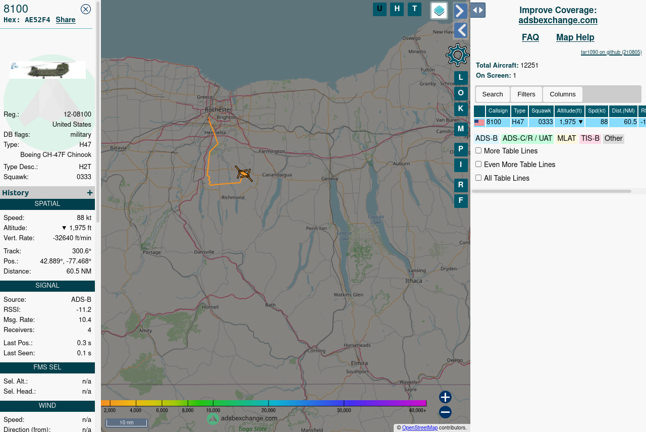Click the SIGNAL section header
Image resolution: width=646 pixels, height=432 pixels.
tap(47, 286)
